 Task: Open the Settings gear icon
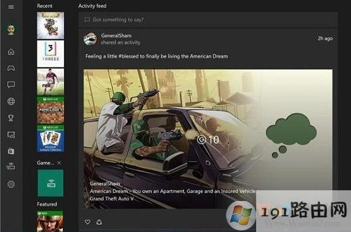[11, 184]
